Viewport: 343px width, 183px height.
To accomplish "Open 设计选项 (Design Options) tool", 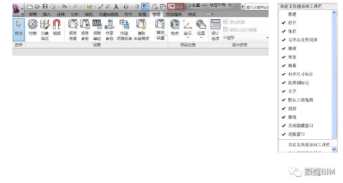I will (215, 30).
